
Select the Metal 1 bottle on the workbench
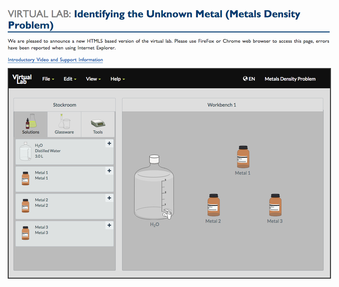[243, 157]
